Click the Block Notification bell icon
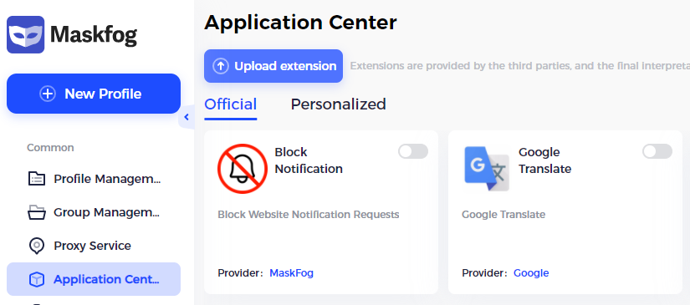Screen dimensions: 690x305 [x=243, y=169]
